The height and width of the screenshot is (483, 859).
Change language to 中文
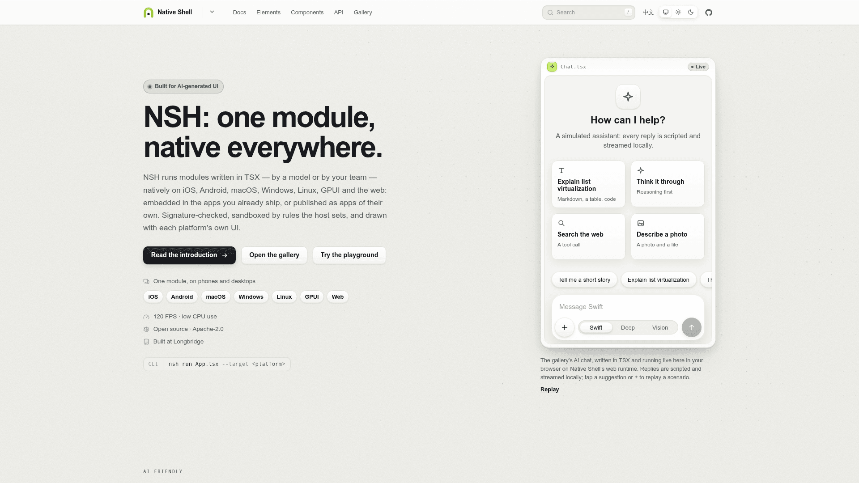click(648, 13)
